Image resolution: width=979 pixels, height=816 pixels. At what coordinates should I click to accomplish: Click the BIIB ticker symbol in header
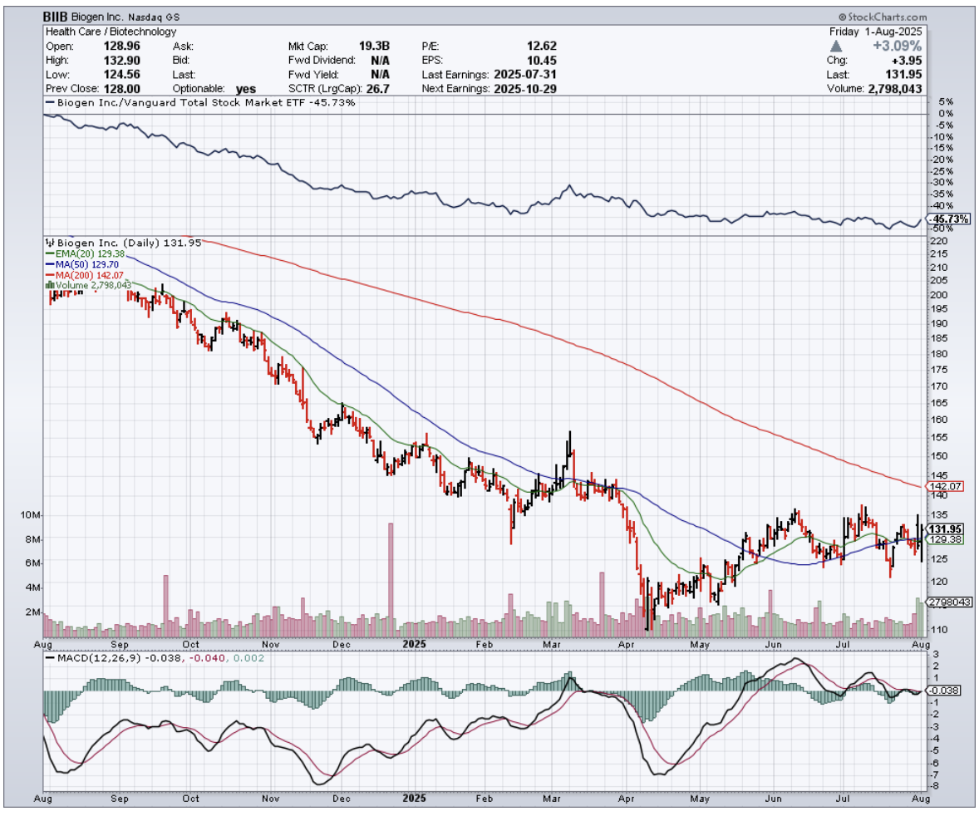coord(57,17)
